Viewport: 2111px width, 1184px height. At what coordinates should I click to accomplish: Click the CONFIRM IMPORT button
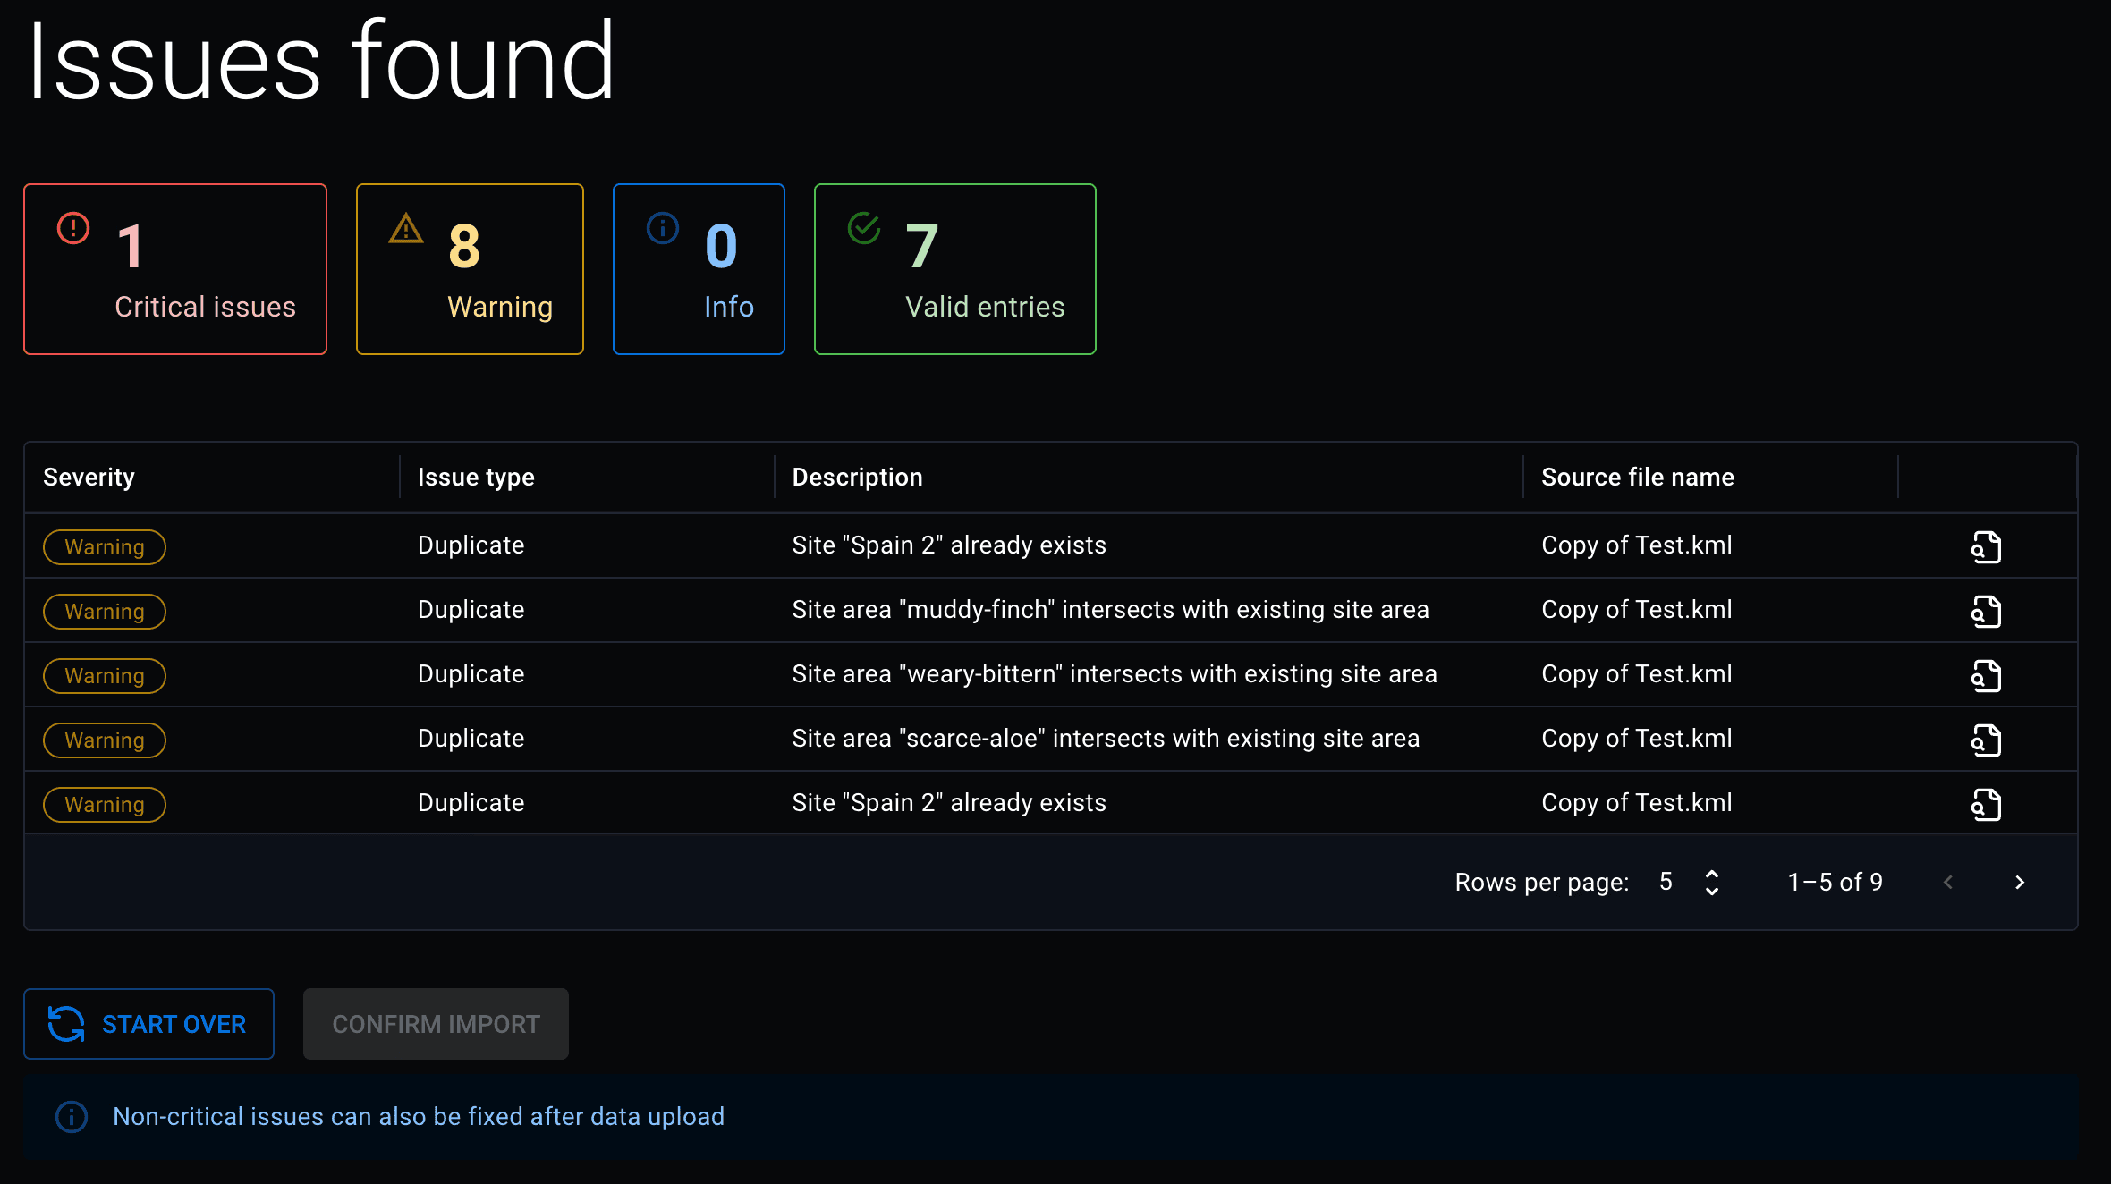(x=436, y=1024)
